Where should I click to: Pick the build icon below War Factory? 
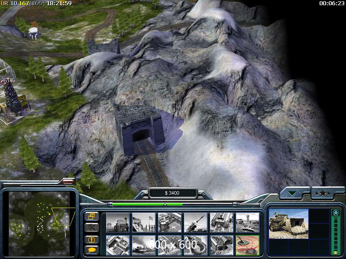[222, 245]
